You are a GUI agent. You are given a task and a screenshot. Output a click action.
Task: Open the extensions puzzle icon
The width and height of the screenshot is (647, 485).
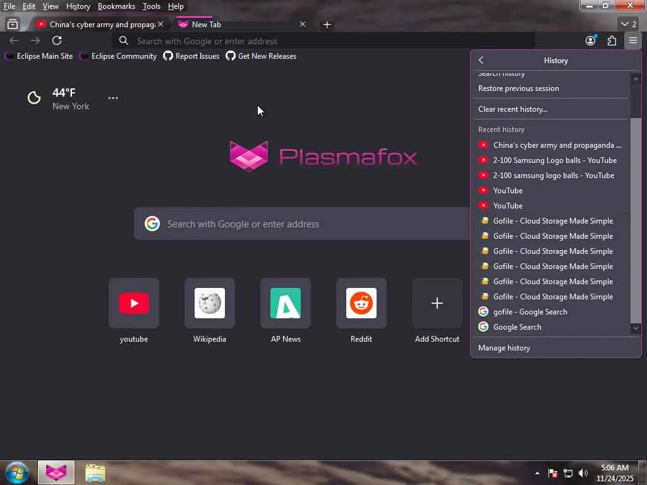point(612,40)
